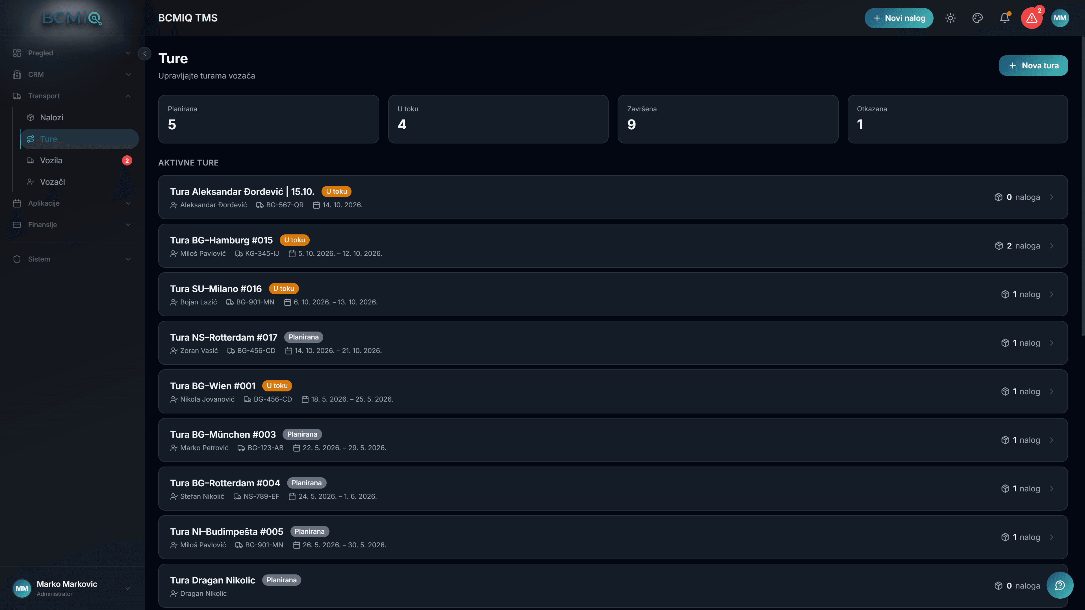Expand the Sistem section chevron

(128, 259)
